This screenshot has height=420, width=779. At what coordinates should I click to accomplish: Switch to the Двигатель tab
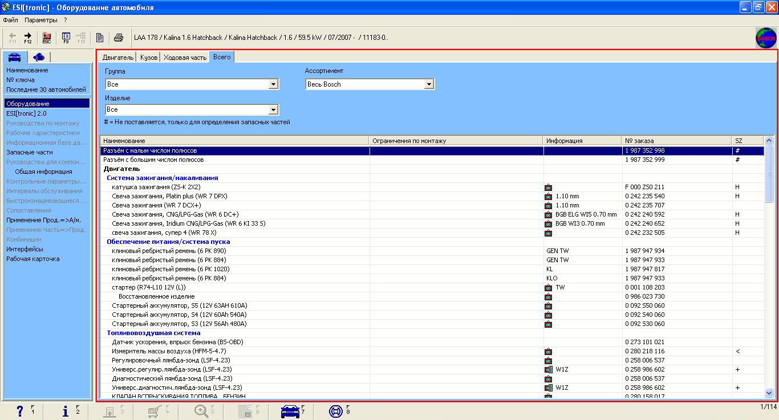[118, 58]
